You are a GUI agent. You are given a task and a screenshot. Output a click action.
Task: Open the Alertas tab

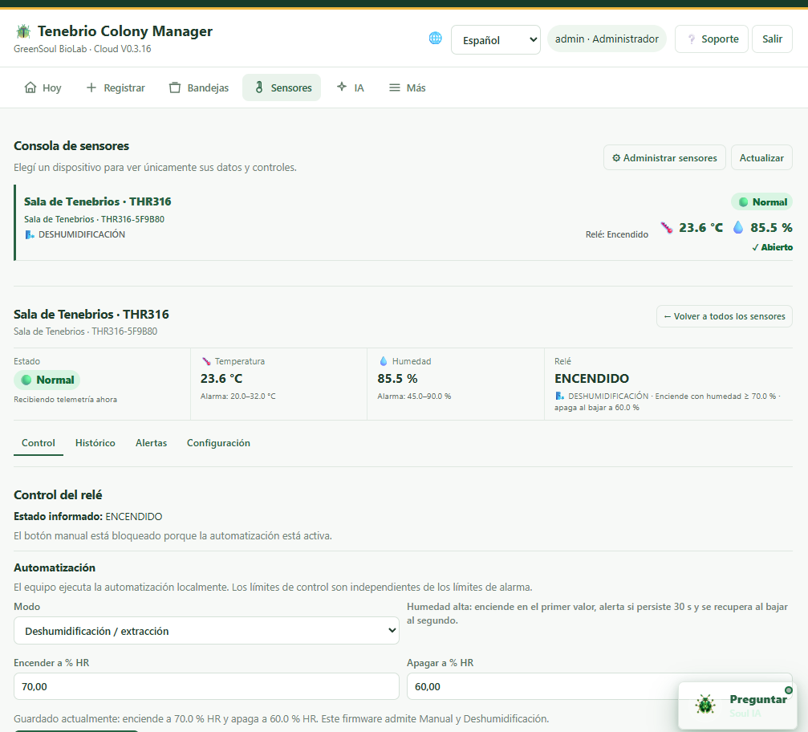pos(151,443)
